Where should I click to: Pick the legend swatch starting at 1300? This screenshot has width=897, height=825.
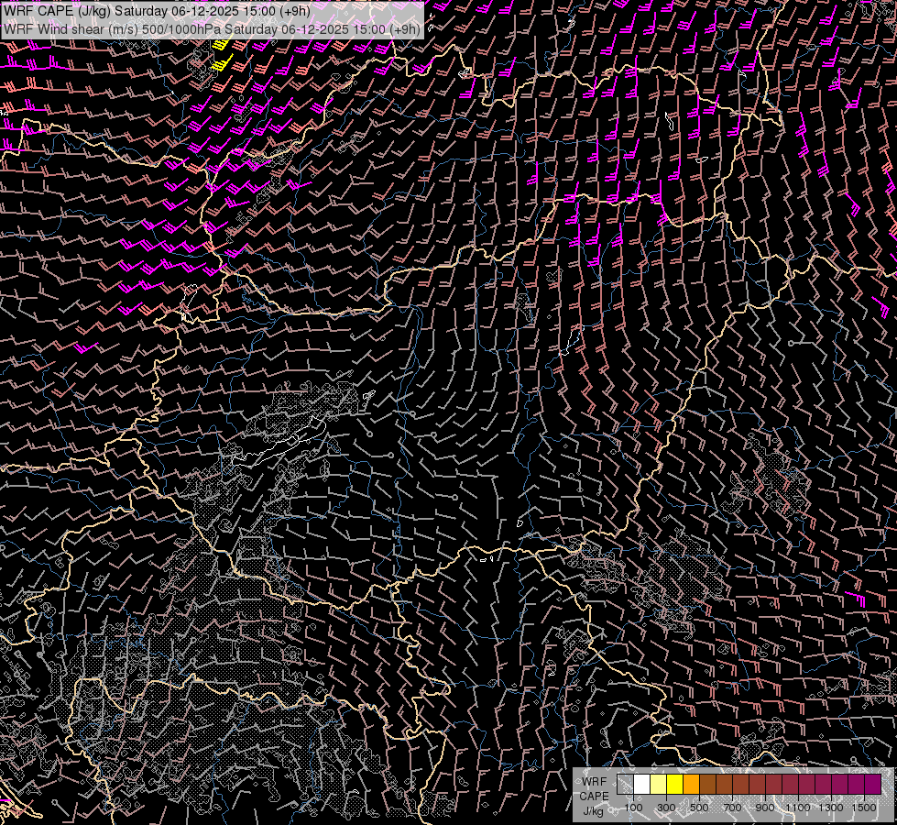click(x=840, y=785)
